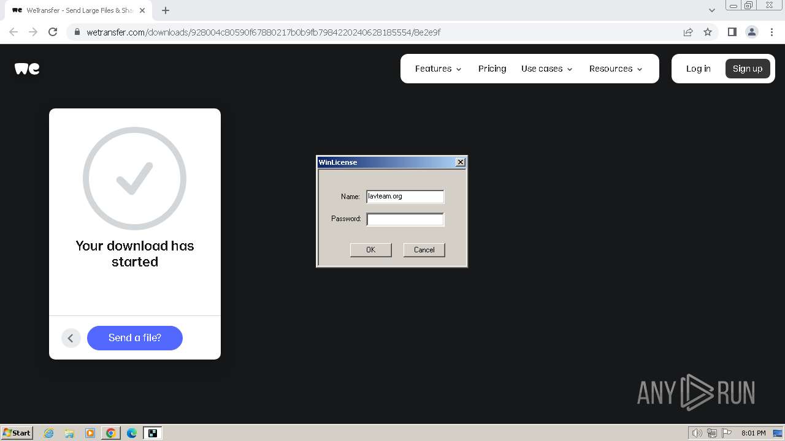The height and width of the screenshot is (441, 785).
Task: Open Chrome from taskbar
Action: coord(111,433)
